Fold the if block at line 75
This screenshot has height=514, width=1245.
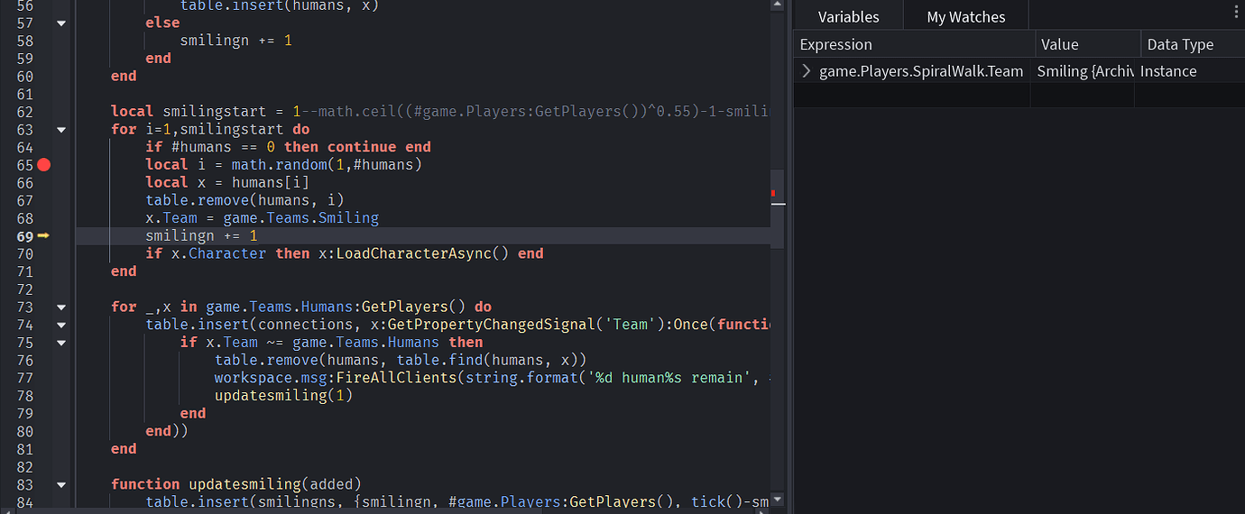[x=61, y=343]
